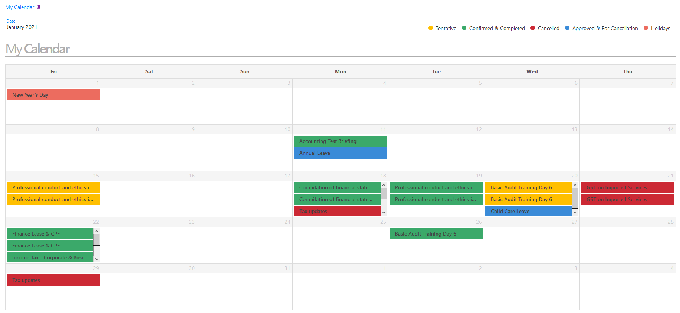The height and width of the screenshot is (313, 680).
Task: Click the Holidays legend dot
Action: 645,28
